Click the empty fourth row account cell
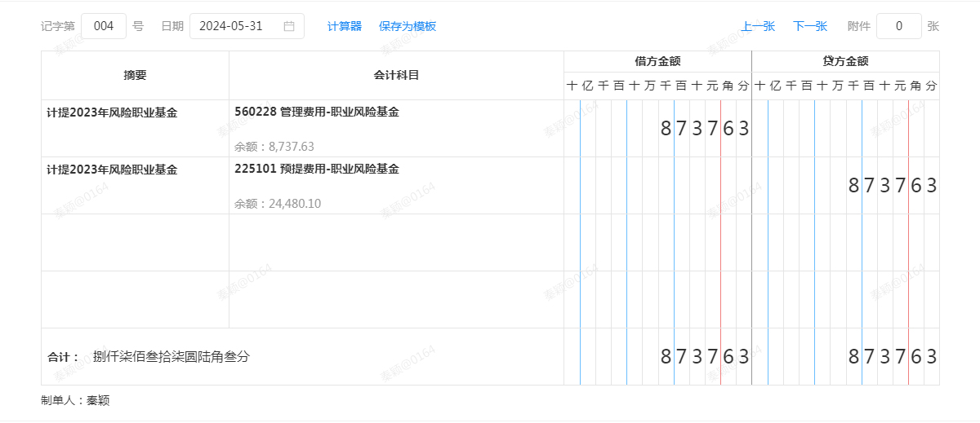This screenshot has width=980, height=423. click(396, 300)
